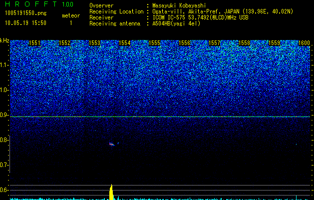
Task: Click the 1553 time marker
Action: (x=94, y=43)
